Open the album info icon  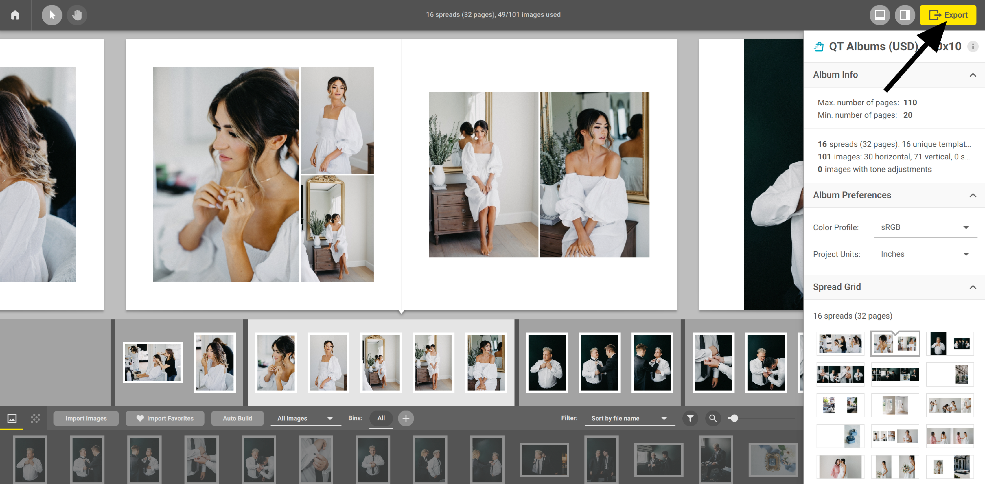tap(973, 47)
